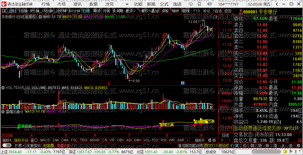The width and height of the screenshot is (303, 155).
Task: Open the 版面 menu
Action: click(151, 4)
